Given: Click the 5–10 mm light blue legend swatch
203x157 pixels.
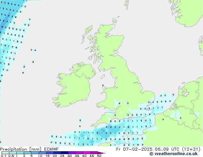Looking at the screenshot, I should pyautogui.click(x=35, y=153).
